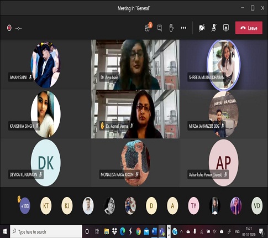The image size is (268, 238).
Task: Open the participants panel icon
Action: [x=148, y=28]
